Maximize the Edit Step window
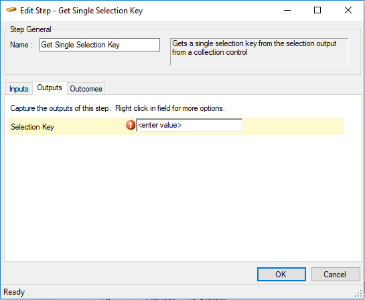365x300 pixels. [x=317, y=10]
